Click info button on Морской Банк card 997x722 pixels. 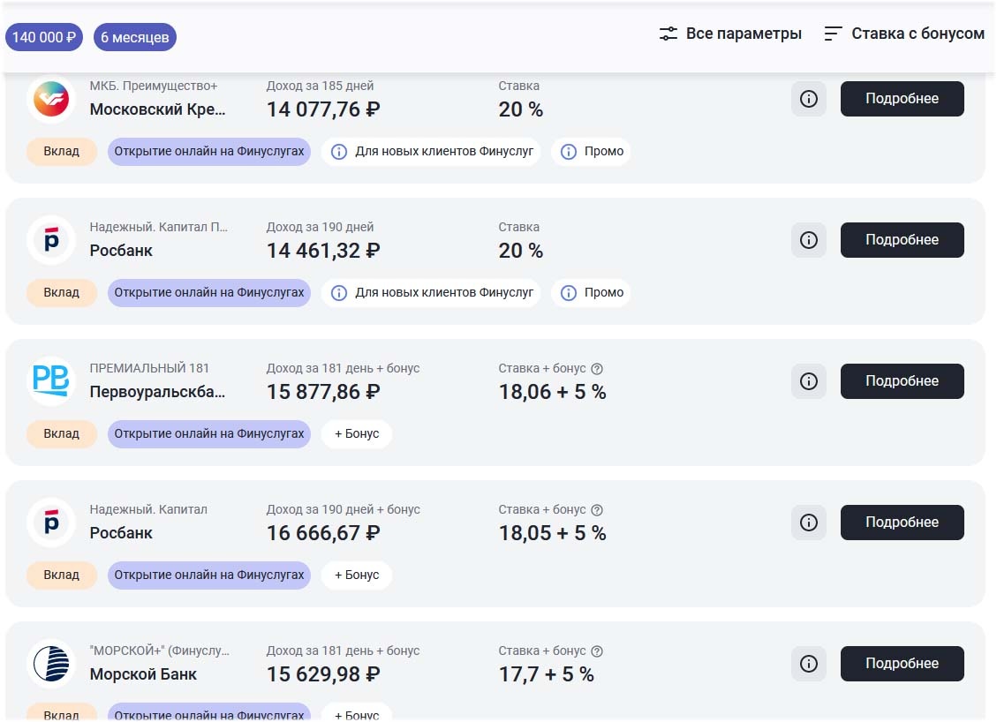click(x=808, y=664)
